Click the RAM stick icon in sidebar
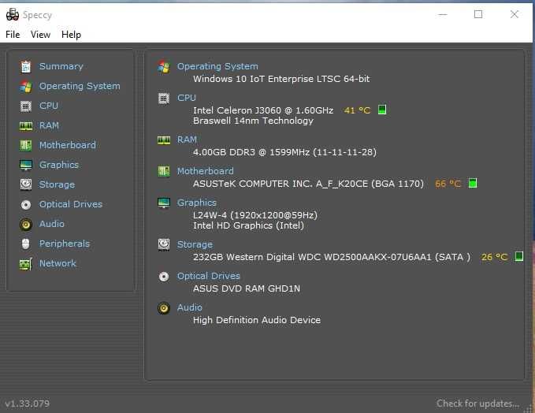The image size is (535, 413). pos(26,126)
